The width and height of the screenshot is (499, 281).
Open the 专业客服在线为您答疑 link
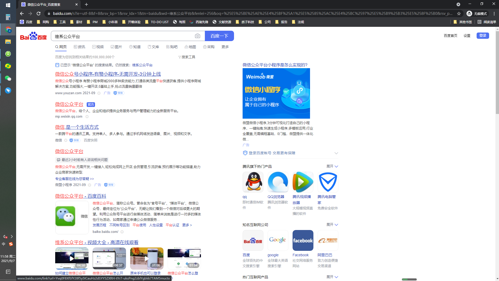click(x=74, y=179)
